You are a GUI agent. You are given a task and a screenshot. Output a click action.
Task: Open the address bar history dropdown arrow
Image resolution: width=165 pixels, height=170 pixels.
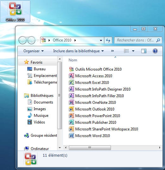coord(101,40)
